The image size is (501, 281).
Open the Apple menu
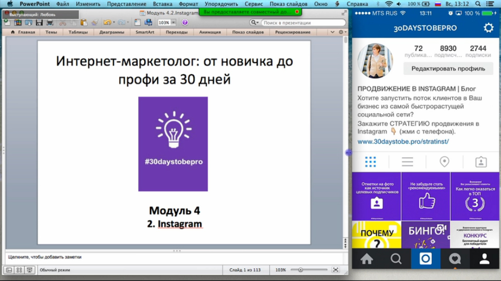(x=10, y=4)
